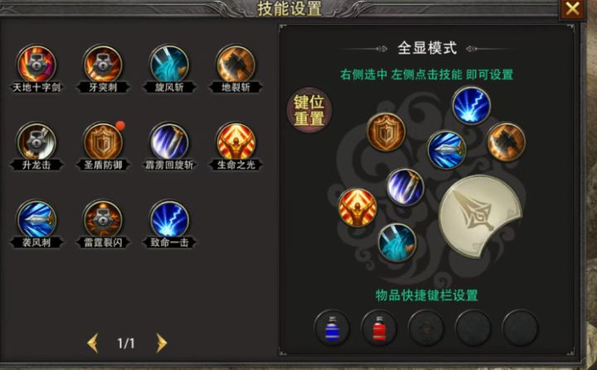The height and width of the screenshot is (370, 597).
Task: Click the 键位重置 reset button
Action: pos(308,110)
